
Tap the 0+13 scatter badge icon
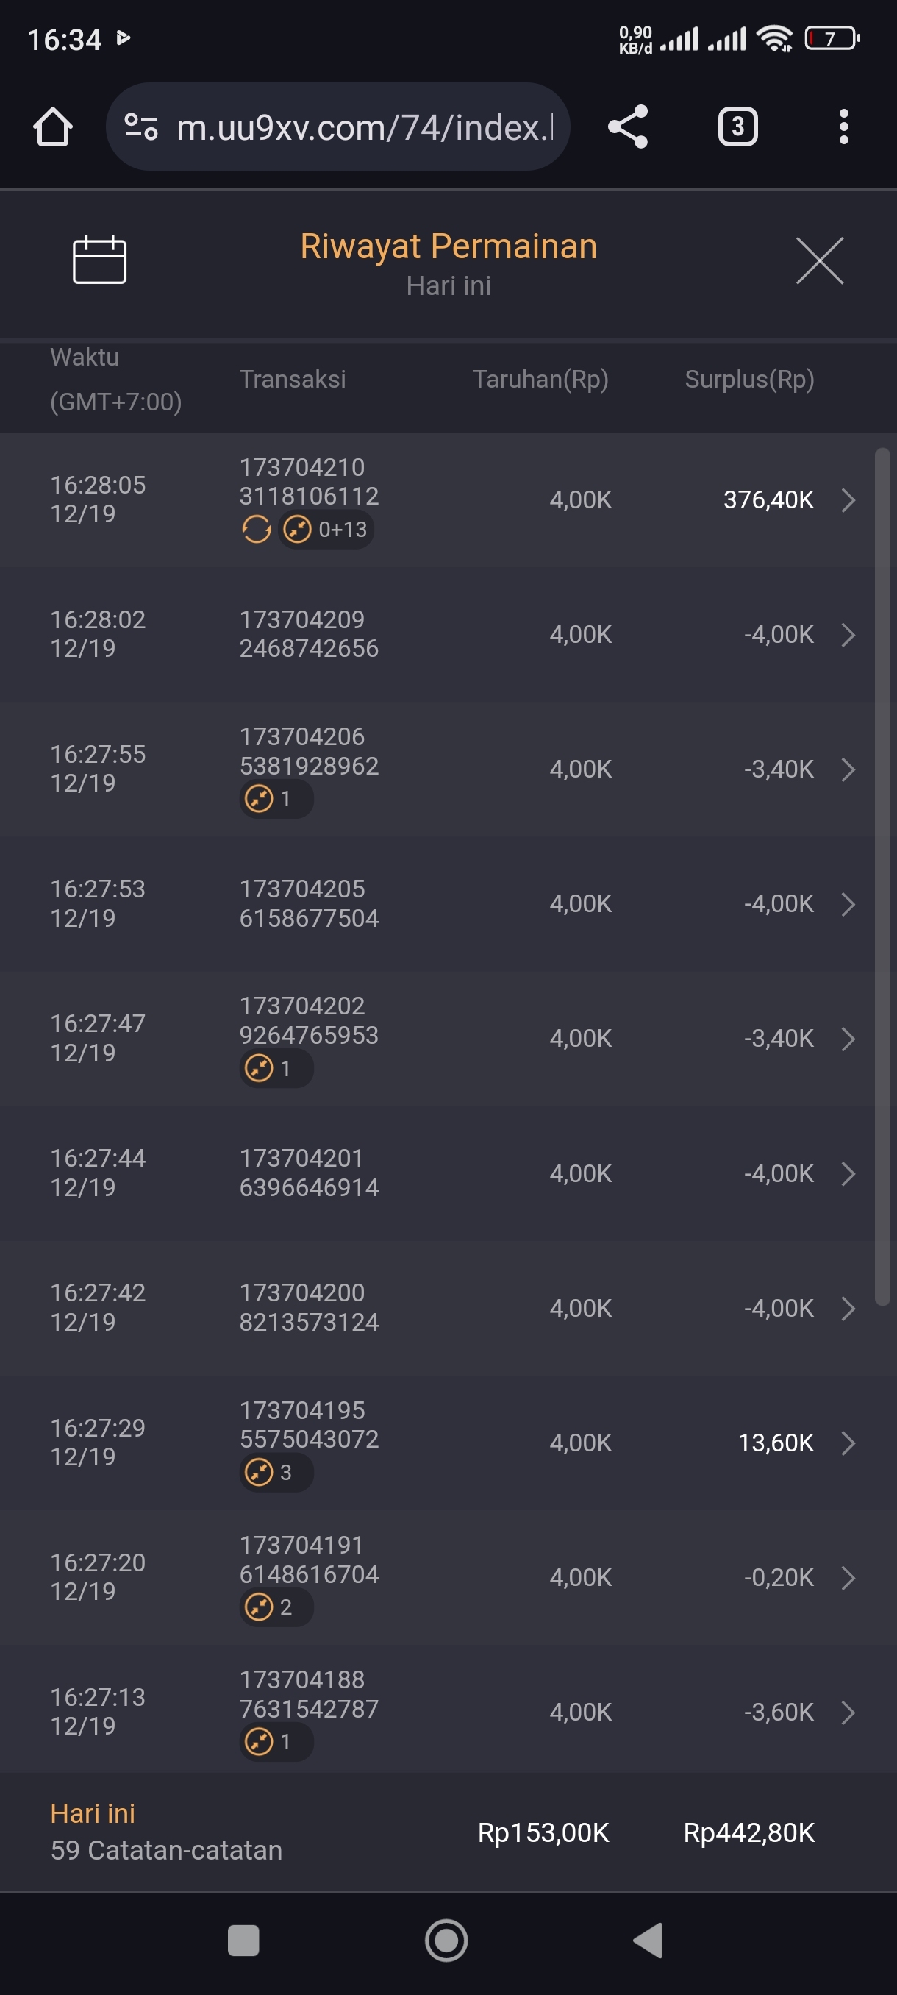coord(298,530)
